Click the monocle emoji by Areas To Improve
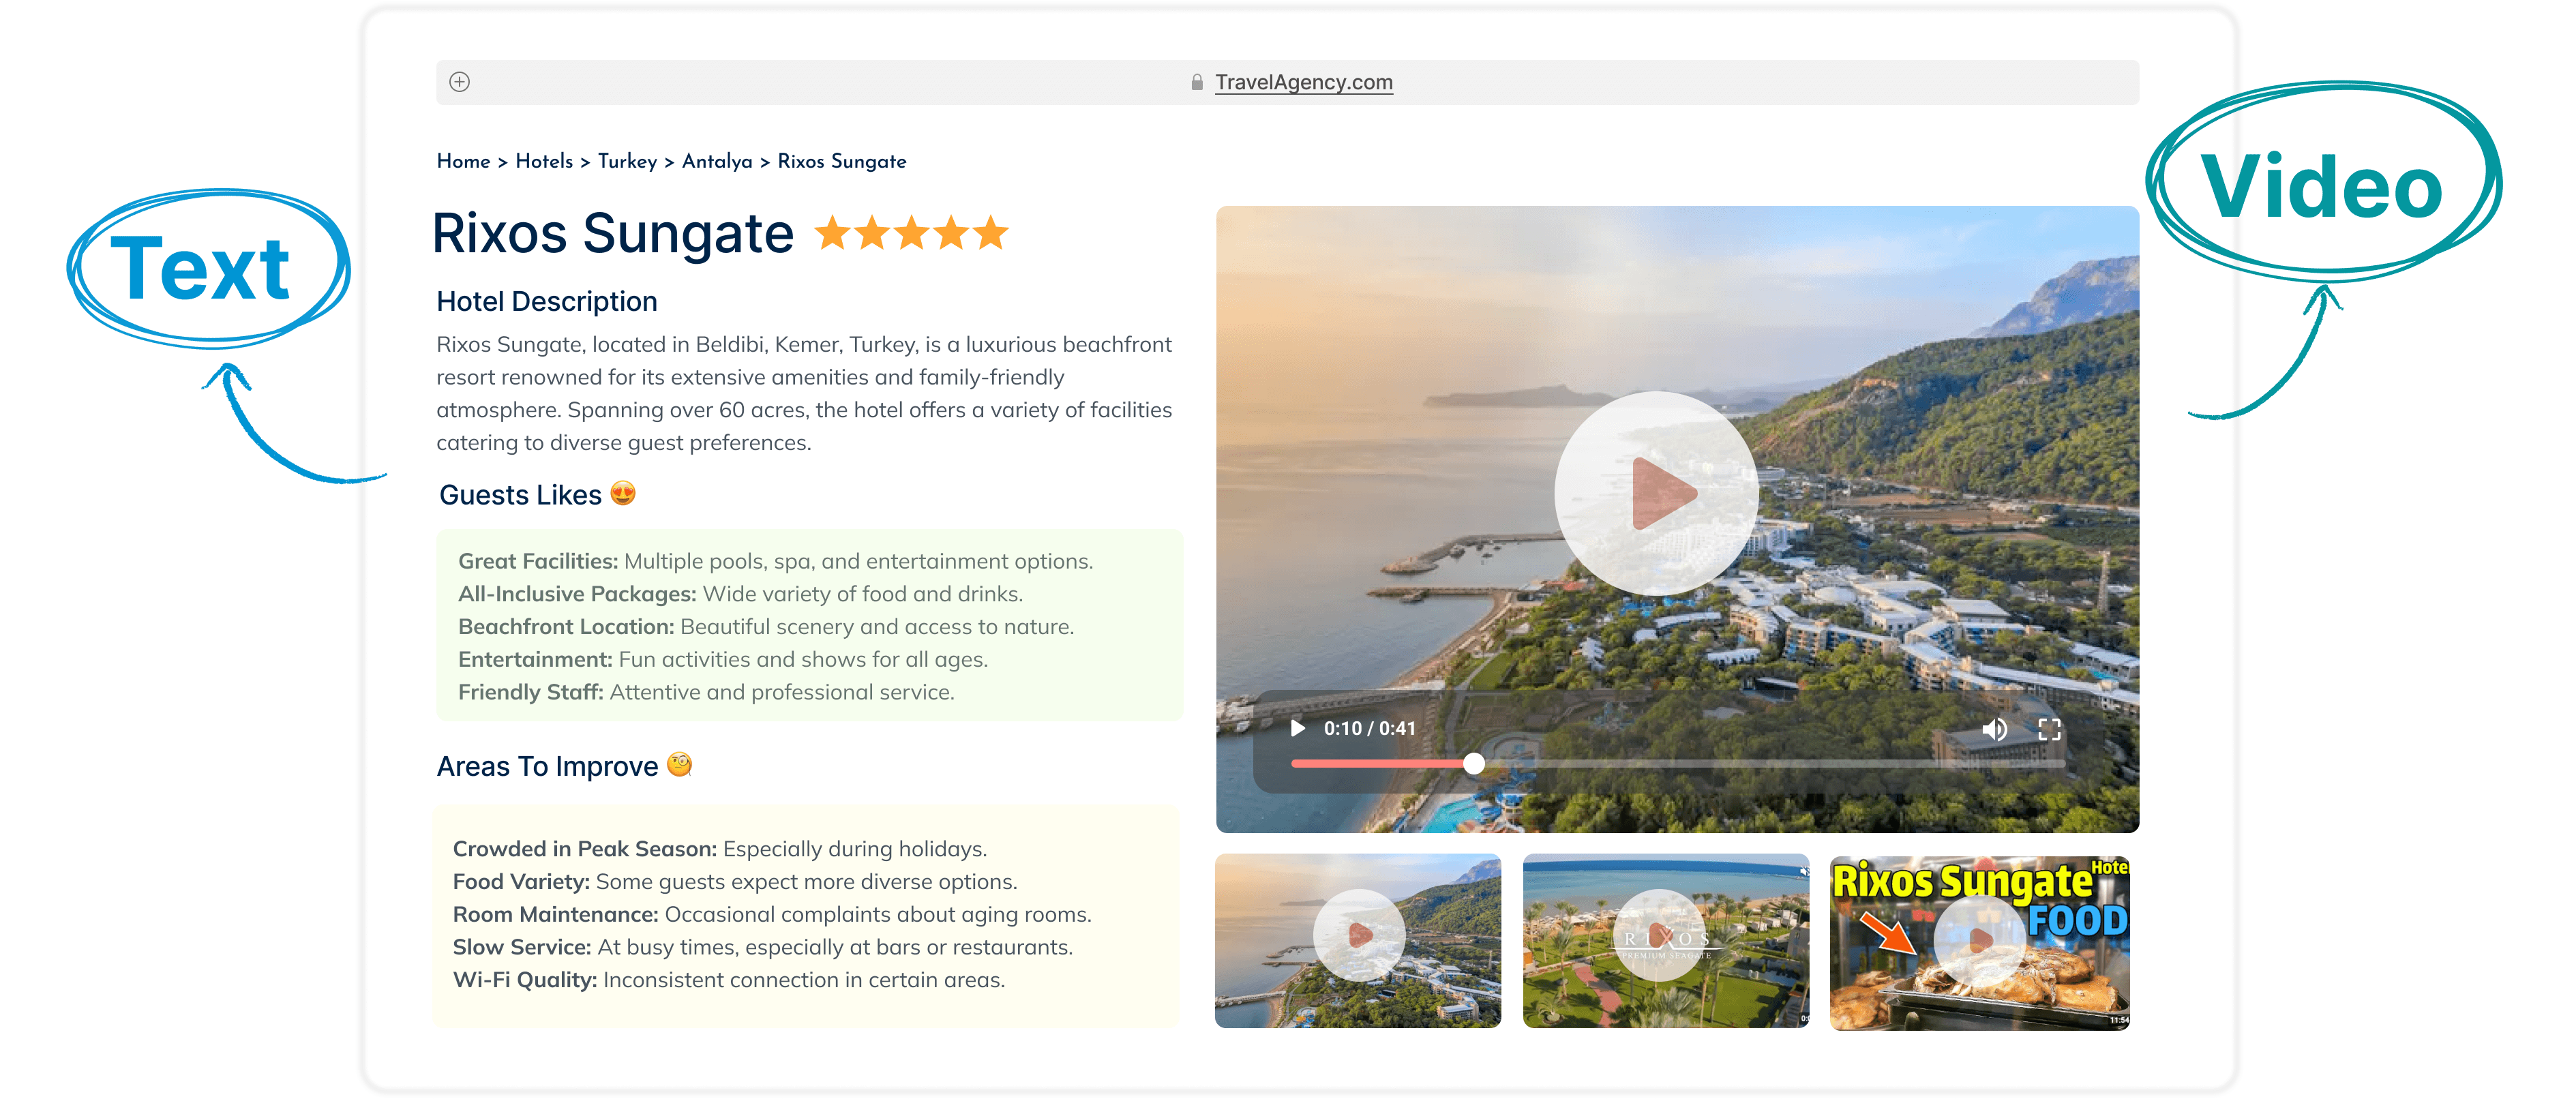The image size is (2576, 1099). (x=679, y=765)
